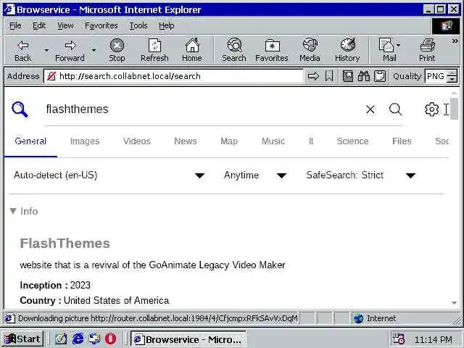Collapse the Info section triangle
Screen dimensions: 464x348
tap(13, 211)
